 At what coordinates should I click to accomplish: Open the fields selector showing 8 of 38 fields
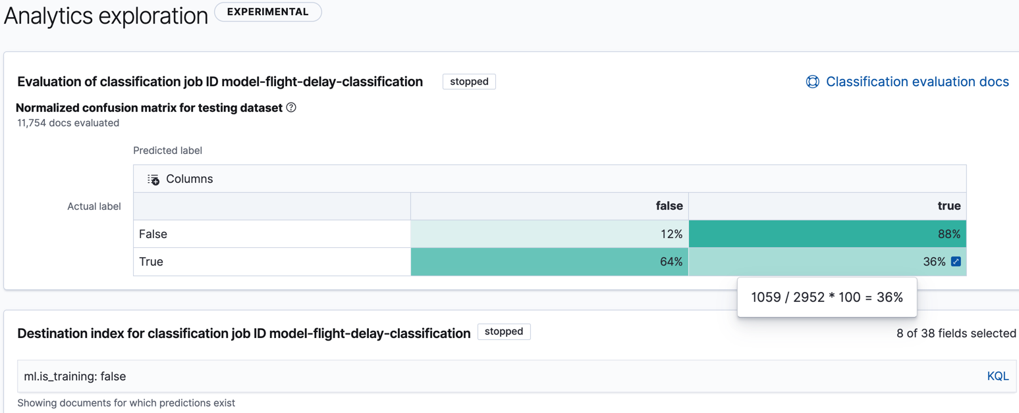[956, 333]
